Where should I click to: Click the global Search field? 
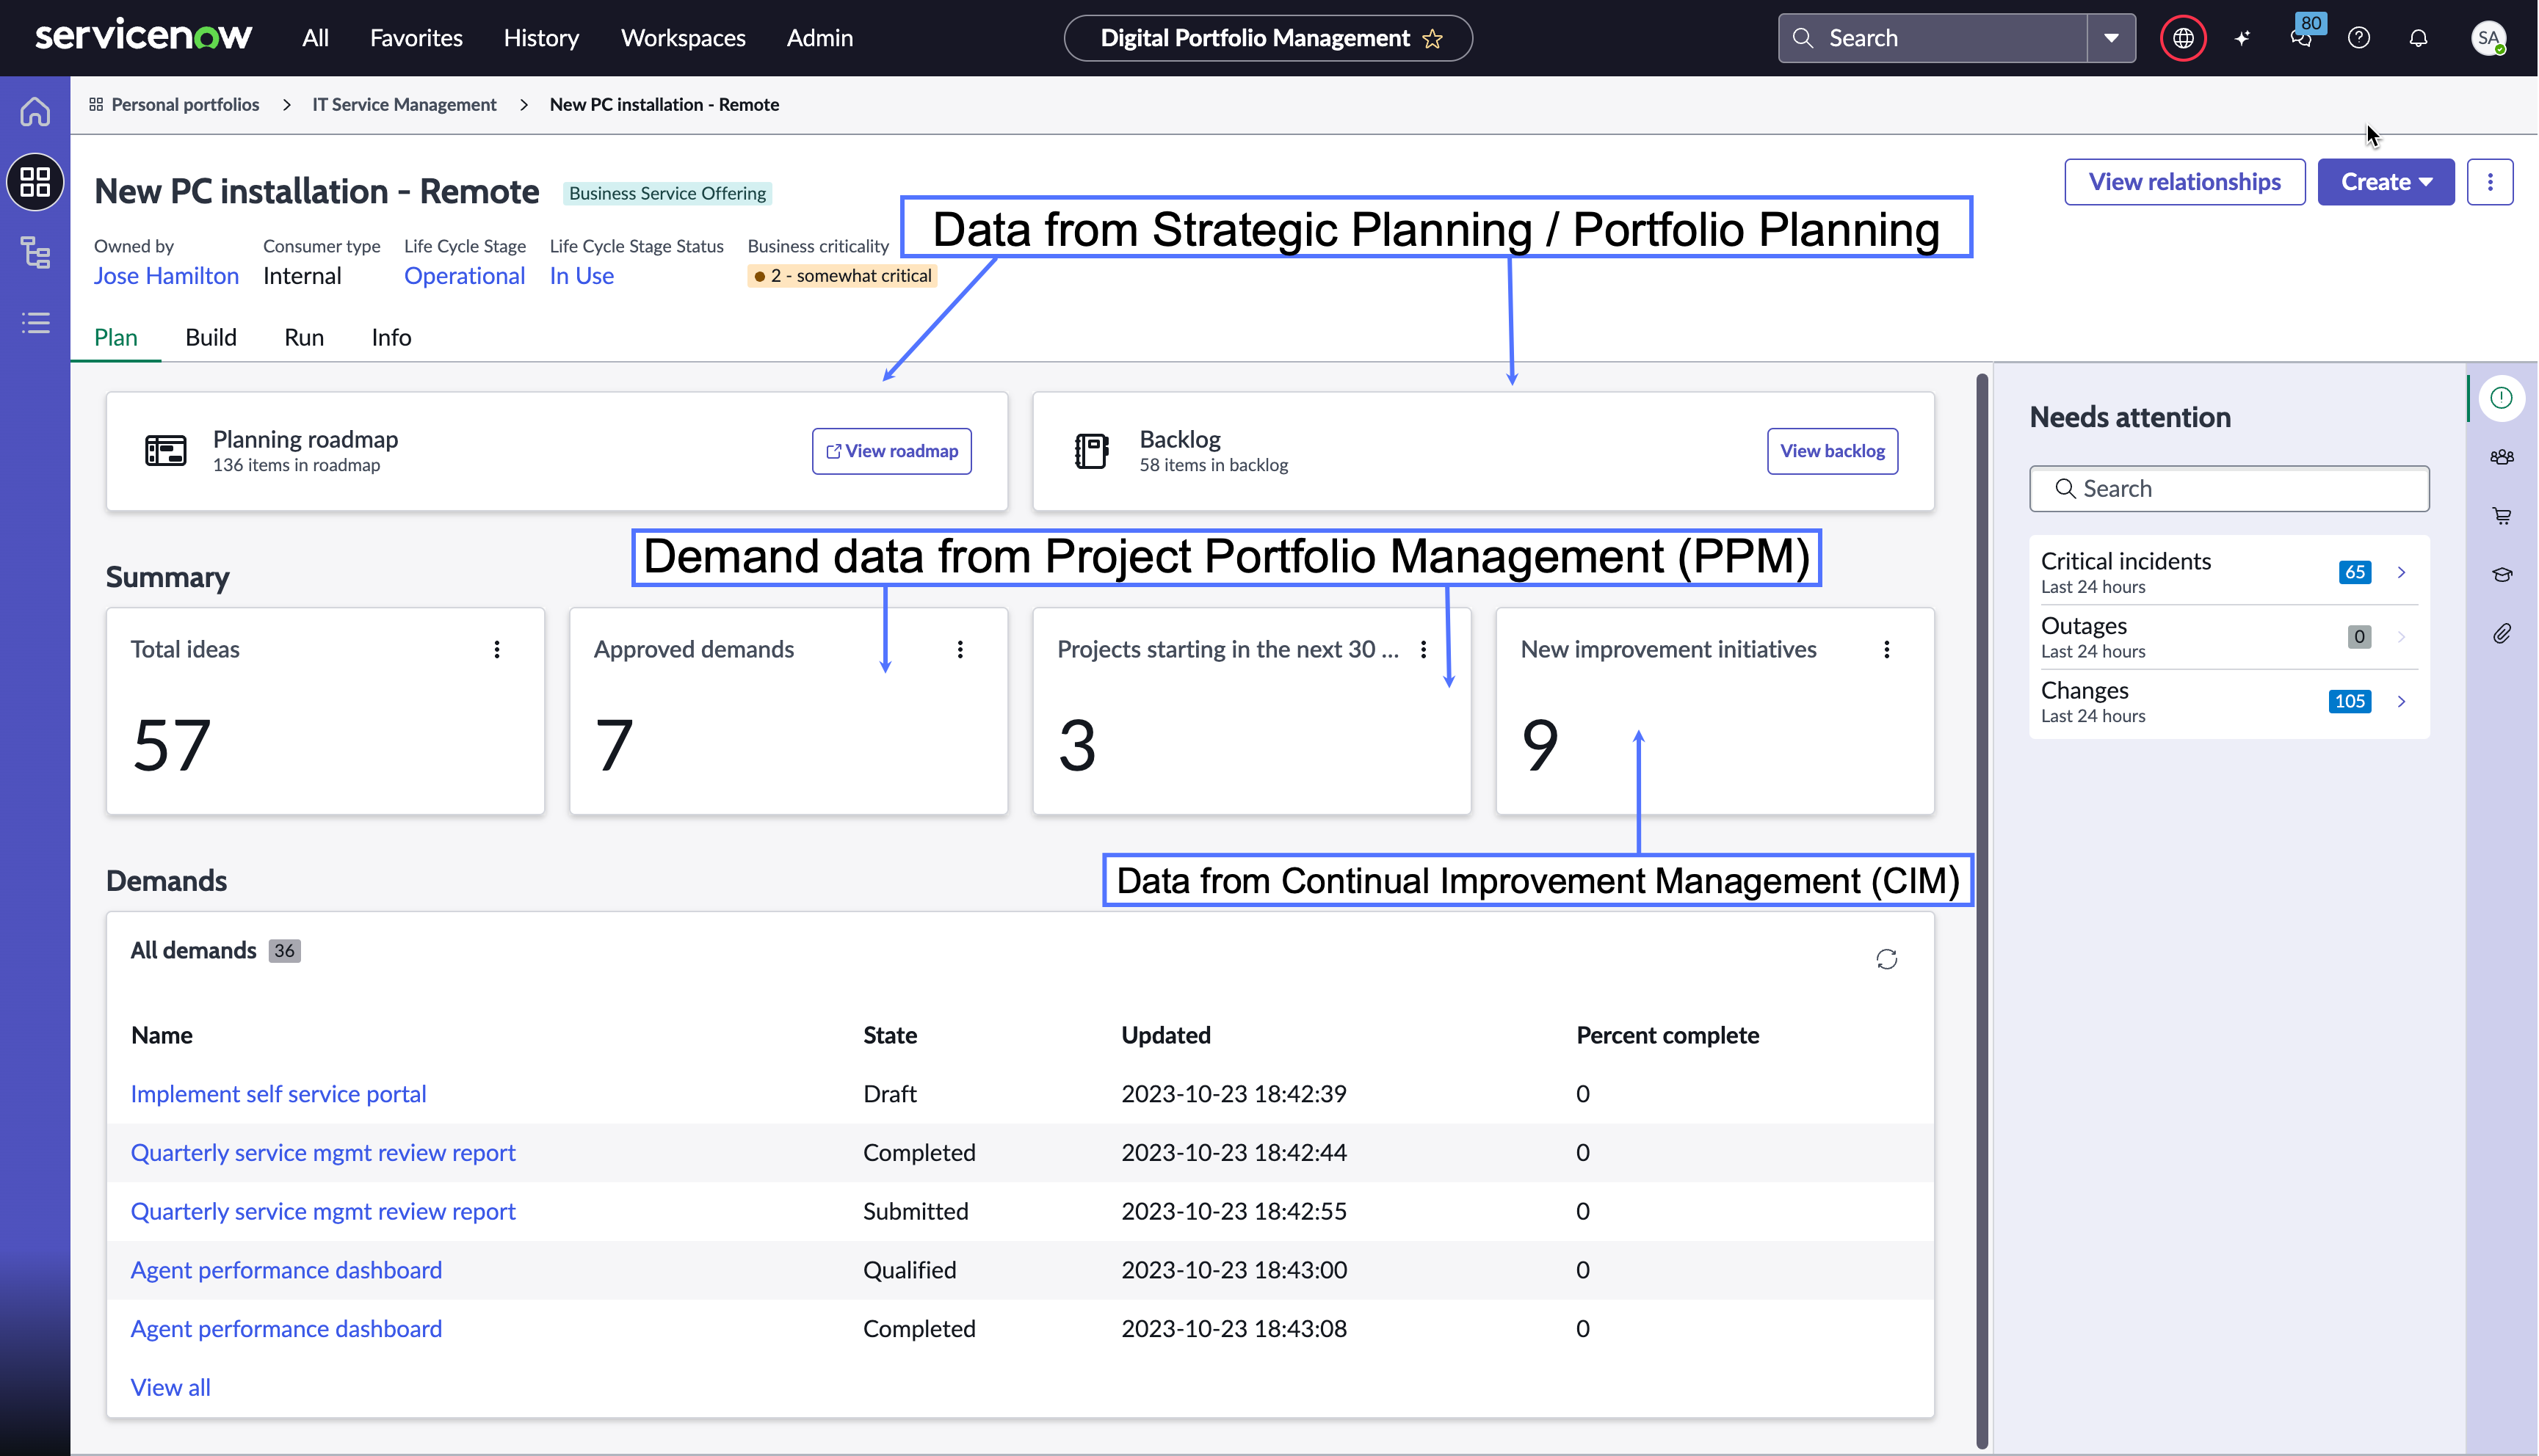point(1933,38)
